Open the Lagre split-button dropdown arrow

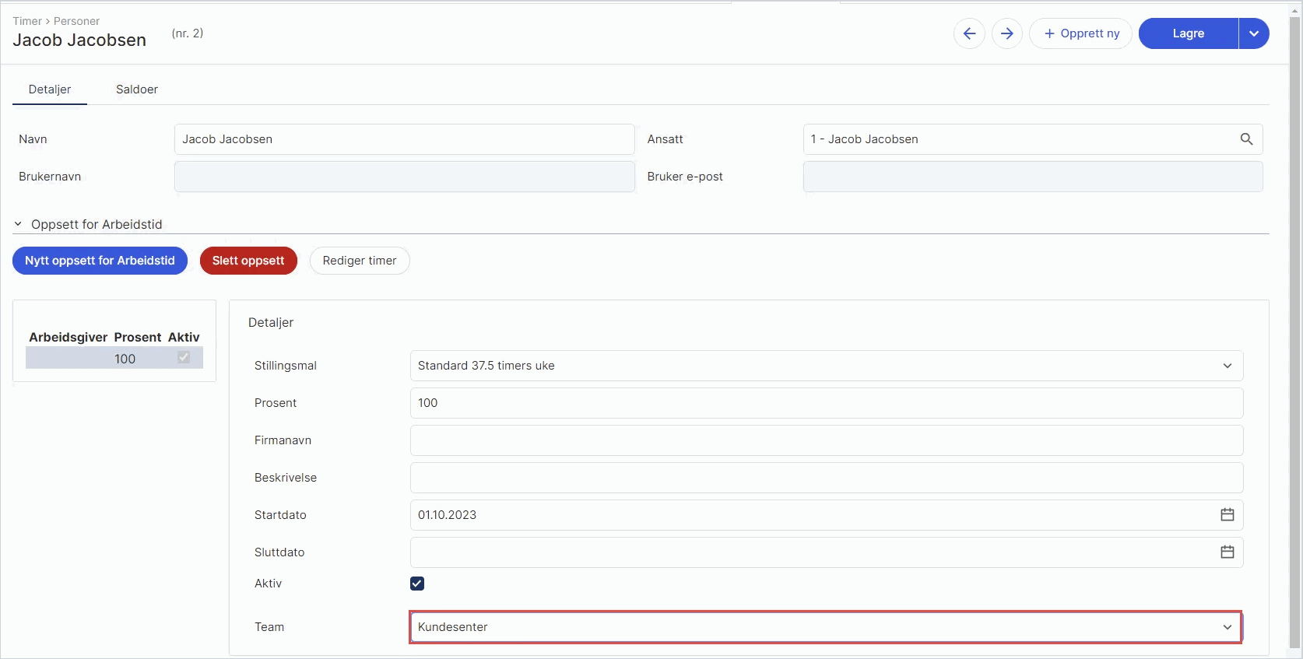(1254, 33)
